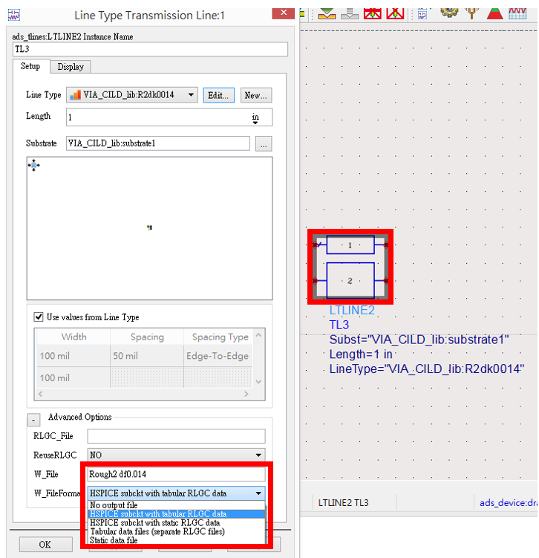Choose 'Tabular data files (separate RLGC files)'

177,531
